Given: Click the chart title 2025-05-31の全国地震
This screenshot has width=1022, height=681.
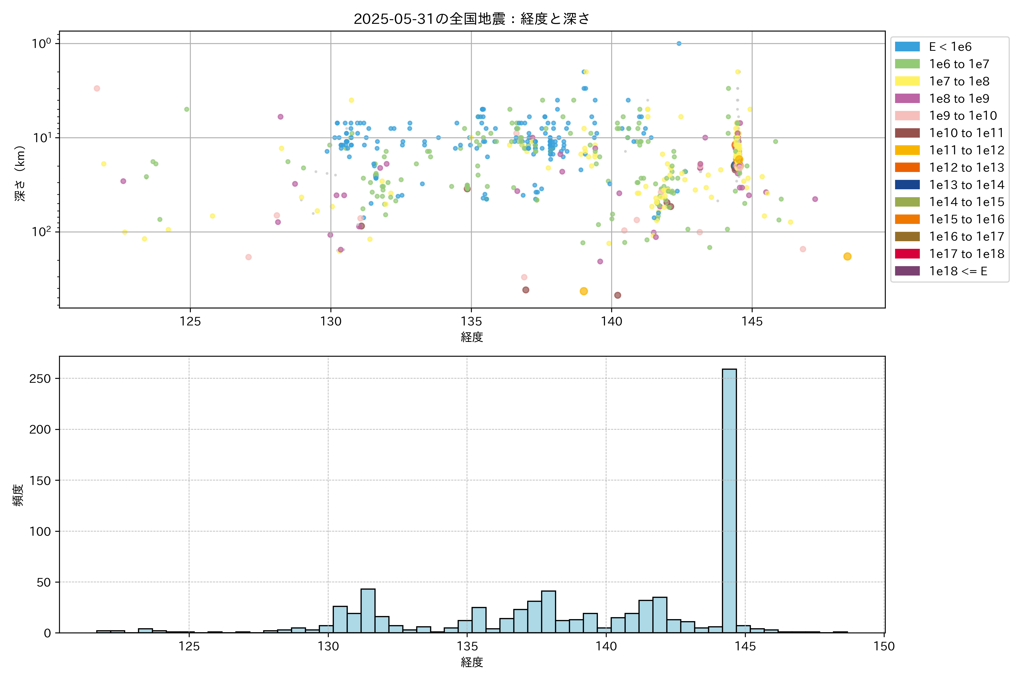Looking at the screenshot, I should pyautogui.click(x=472, y=19).
